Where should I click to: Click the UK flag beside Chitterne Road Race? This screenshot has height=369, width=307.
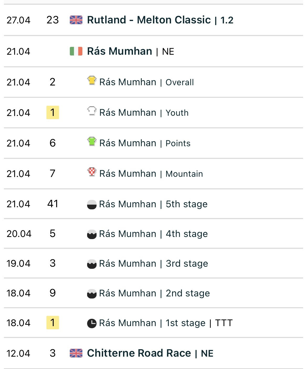click(x=76, y=353)
